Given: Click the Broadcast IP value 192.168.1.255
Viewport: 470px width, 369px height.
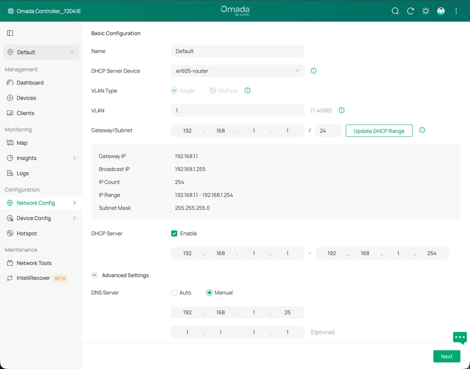Looking at the screenshot, I should pos(190,169).
